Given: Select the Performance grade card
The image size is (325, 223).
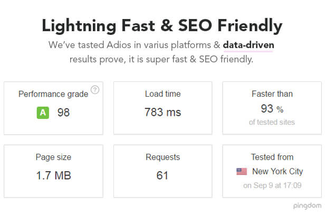Looking at the screenshot, I should pos(53,108).
